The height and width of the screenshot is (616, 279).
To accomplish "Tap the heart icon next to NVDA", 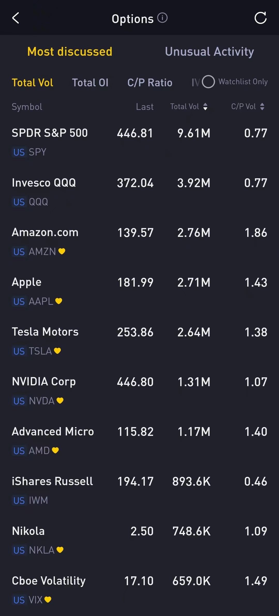I will (60, 400).
